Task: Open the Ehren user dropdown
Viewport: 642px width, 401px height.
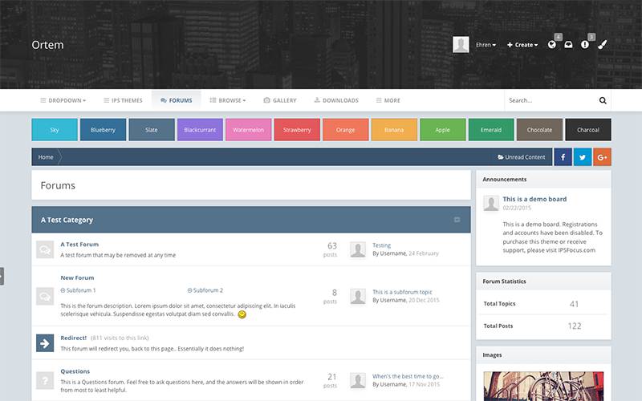Action: [486, 45]
